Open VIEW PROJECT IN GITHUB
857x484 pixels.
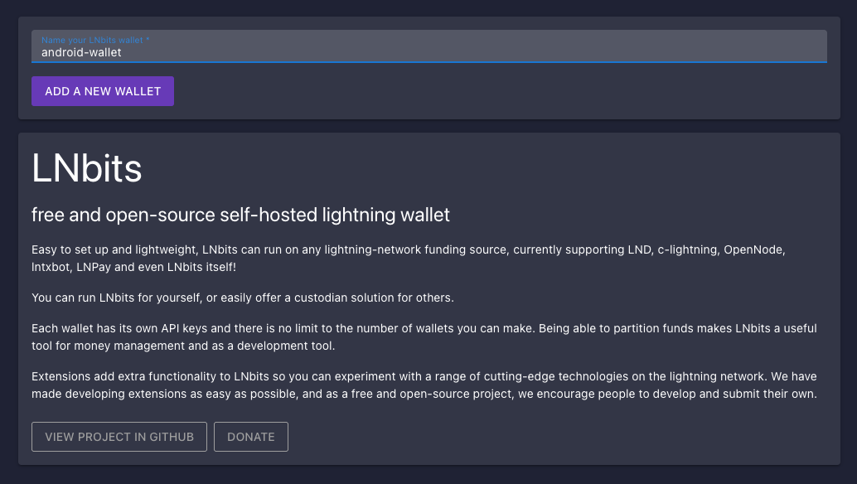(119, 437)
